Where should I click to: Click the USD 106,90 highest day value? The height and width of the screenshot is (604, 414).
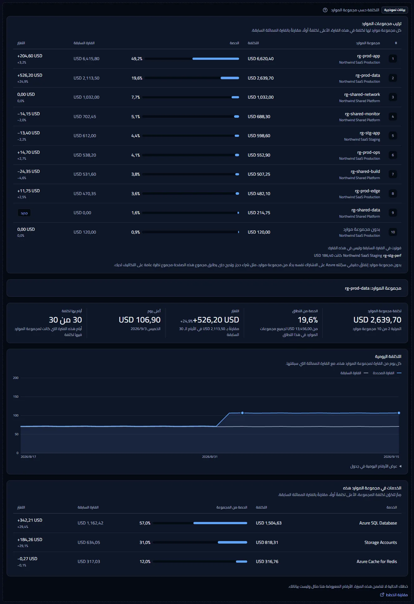click(x=140, y=320)
